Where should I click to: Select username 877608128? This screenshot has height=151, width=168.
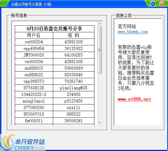tap(34, 88)
